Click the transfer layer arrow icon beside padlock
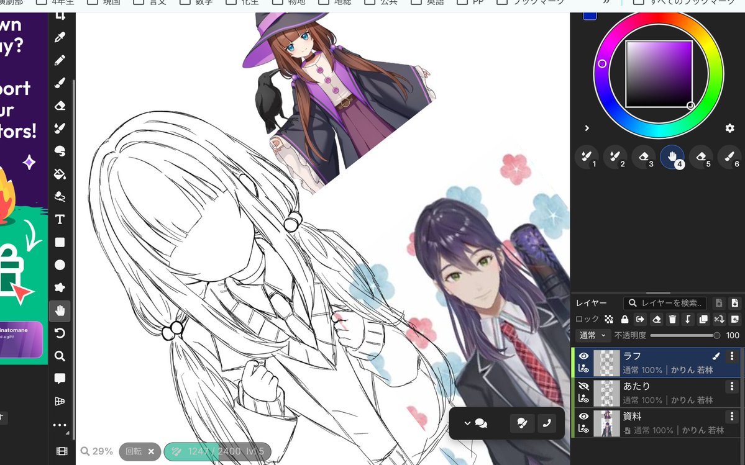This screenshot has width=745, height=465. tap(640, 319)
